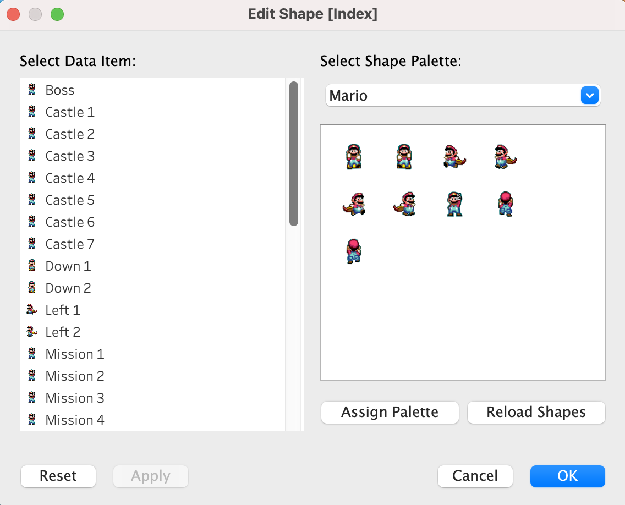Viewport: 625px width, 505px height.
Task: Click the sprite icon beside "Boss"
Action: point(31,89)
